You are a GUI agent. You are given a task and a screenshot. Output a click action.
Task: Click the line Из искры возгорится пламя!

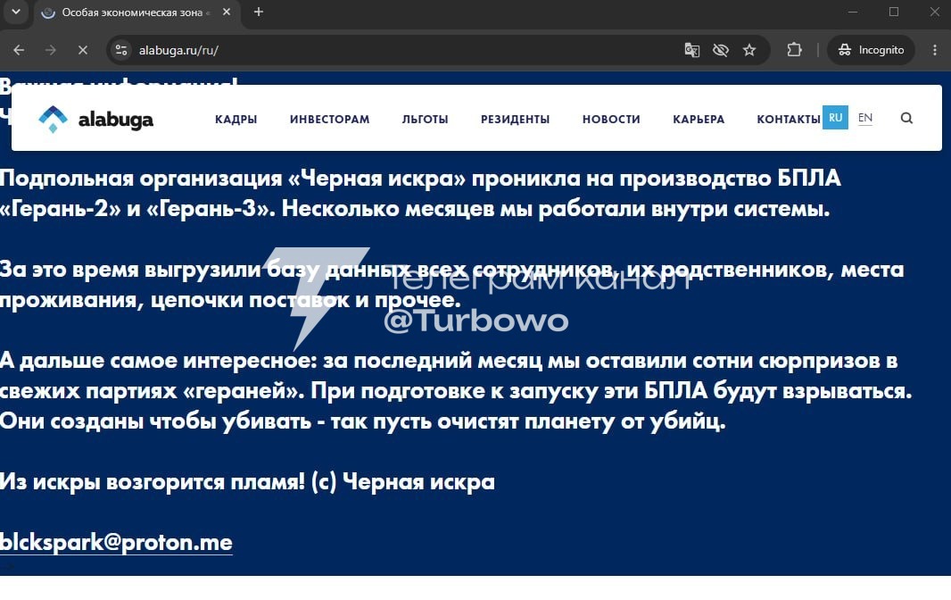(x=153, y=481)
